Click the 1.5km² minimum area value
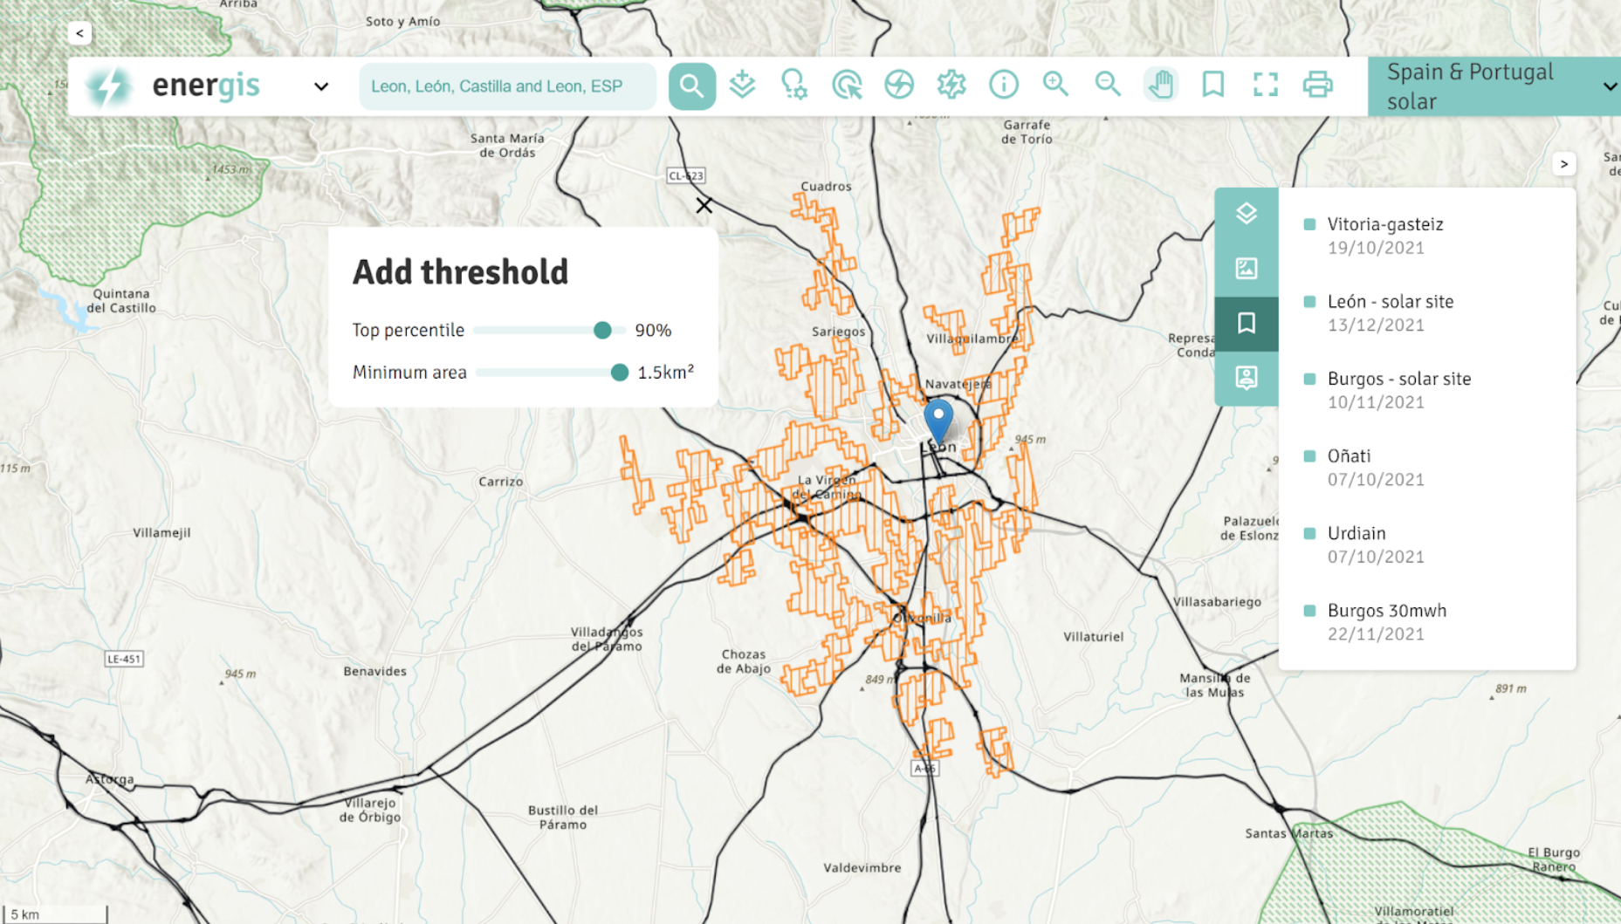The image size is (1621, 924). click(666, 373)
